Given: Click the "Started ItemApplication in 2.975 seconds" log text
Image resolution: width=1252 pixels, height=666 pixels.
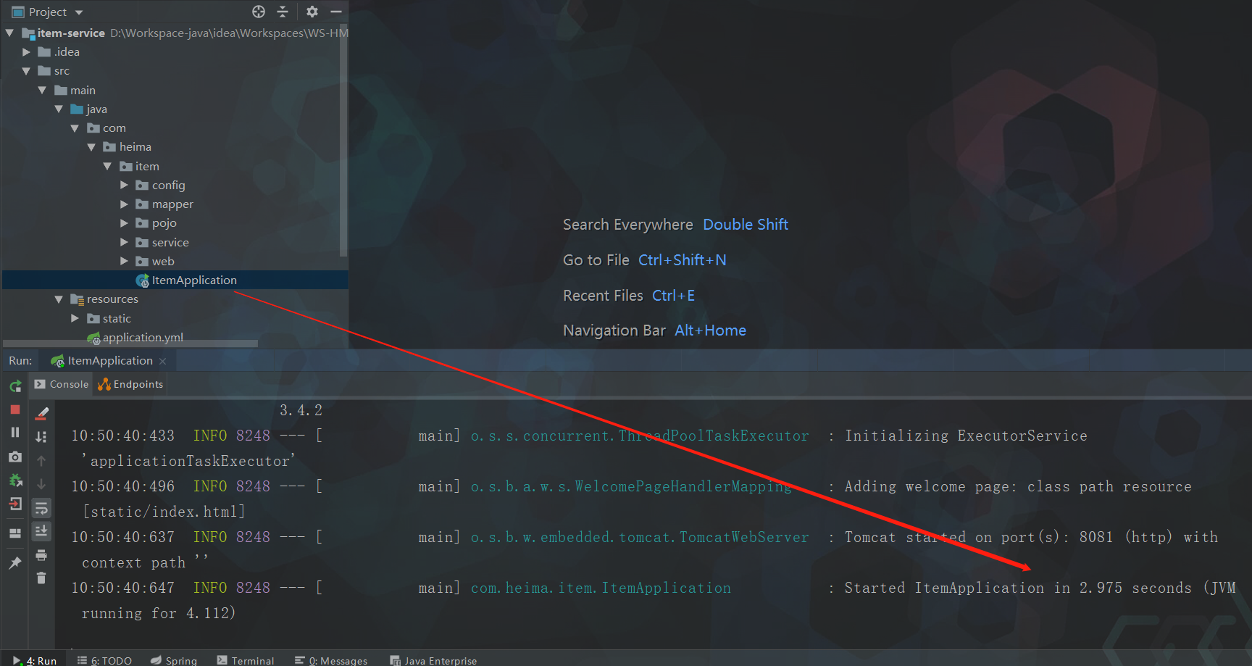Looking at the screenshot, I should [x=1017, y=588].
